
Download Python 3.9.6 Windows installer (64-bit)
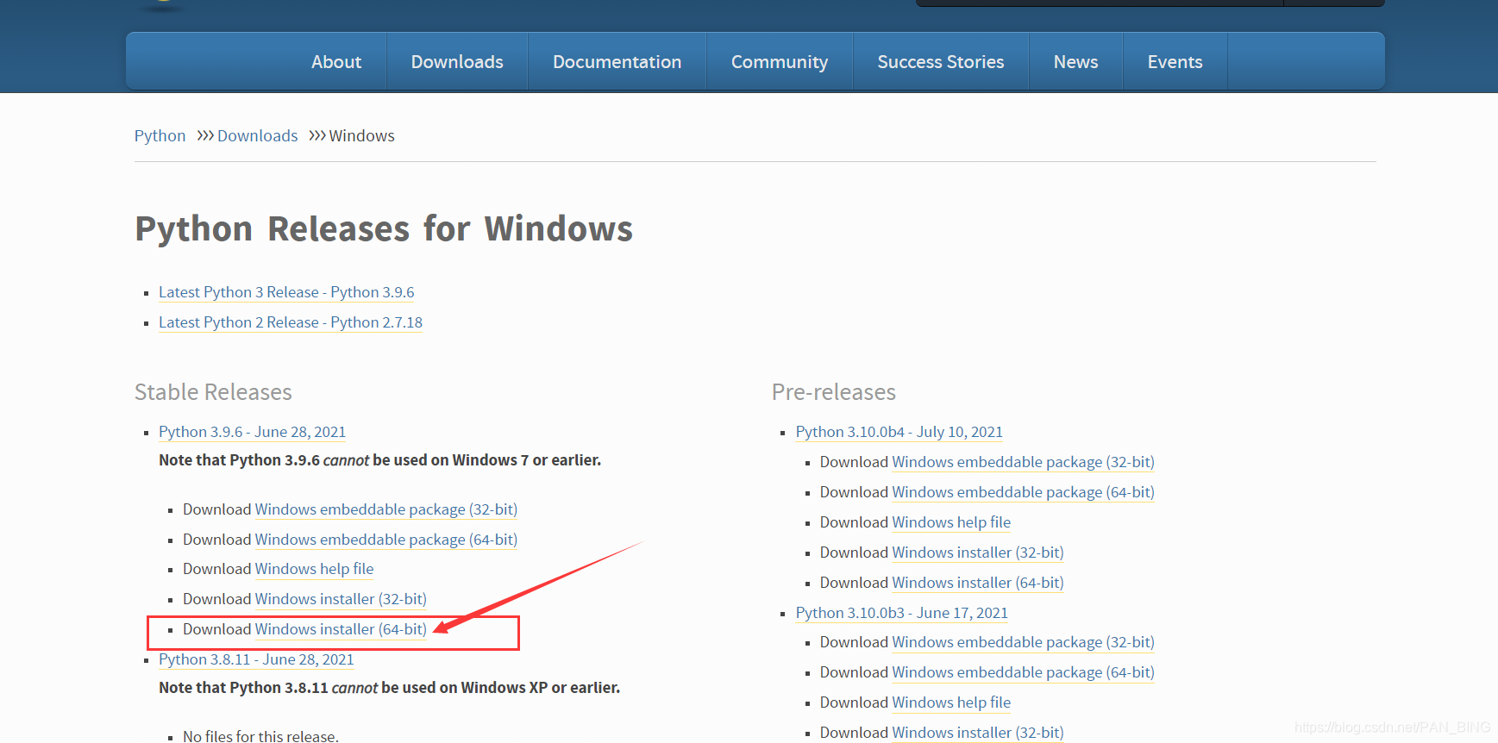341,629
